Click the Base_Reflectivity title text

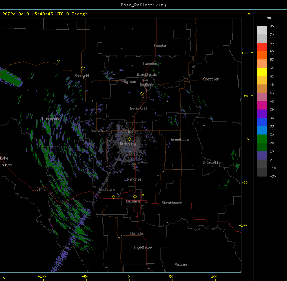(143, 5)
